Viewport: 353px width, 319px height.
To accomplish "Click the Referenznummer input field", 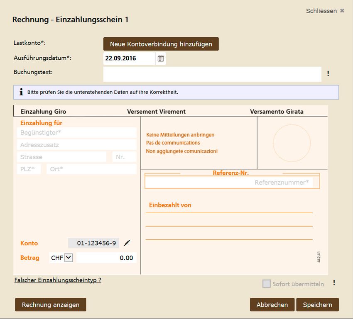I will pos(229,183).
